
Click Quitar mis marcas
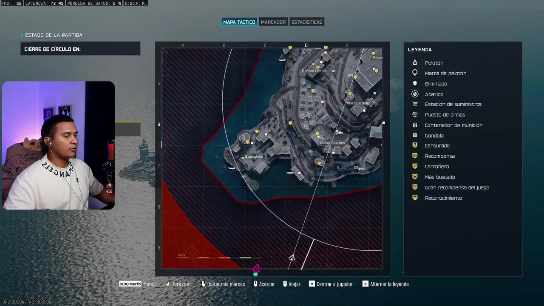223,284
